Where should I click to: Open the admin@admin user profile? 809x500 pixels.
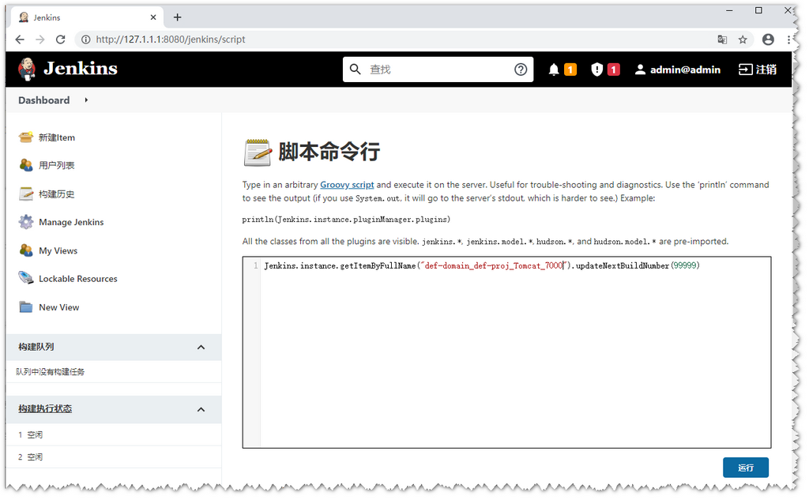click(677, 70)
